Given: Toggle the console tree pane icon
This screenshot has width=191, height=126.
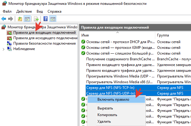Looking at the screenshot, I should coord(27,19).
